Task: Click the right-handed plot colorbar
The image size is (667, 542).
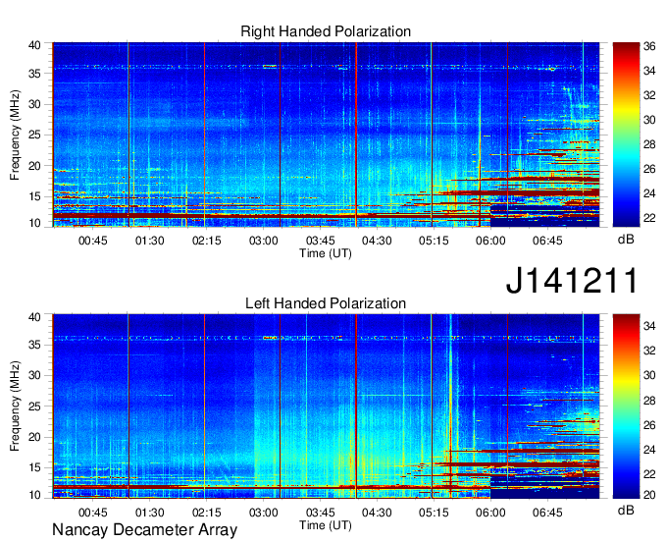Action: point(626,135)
